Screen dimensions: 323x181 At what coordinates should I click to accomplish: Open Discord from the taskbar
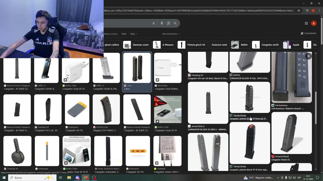click(x=77, y=178)
